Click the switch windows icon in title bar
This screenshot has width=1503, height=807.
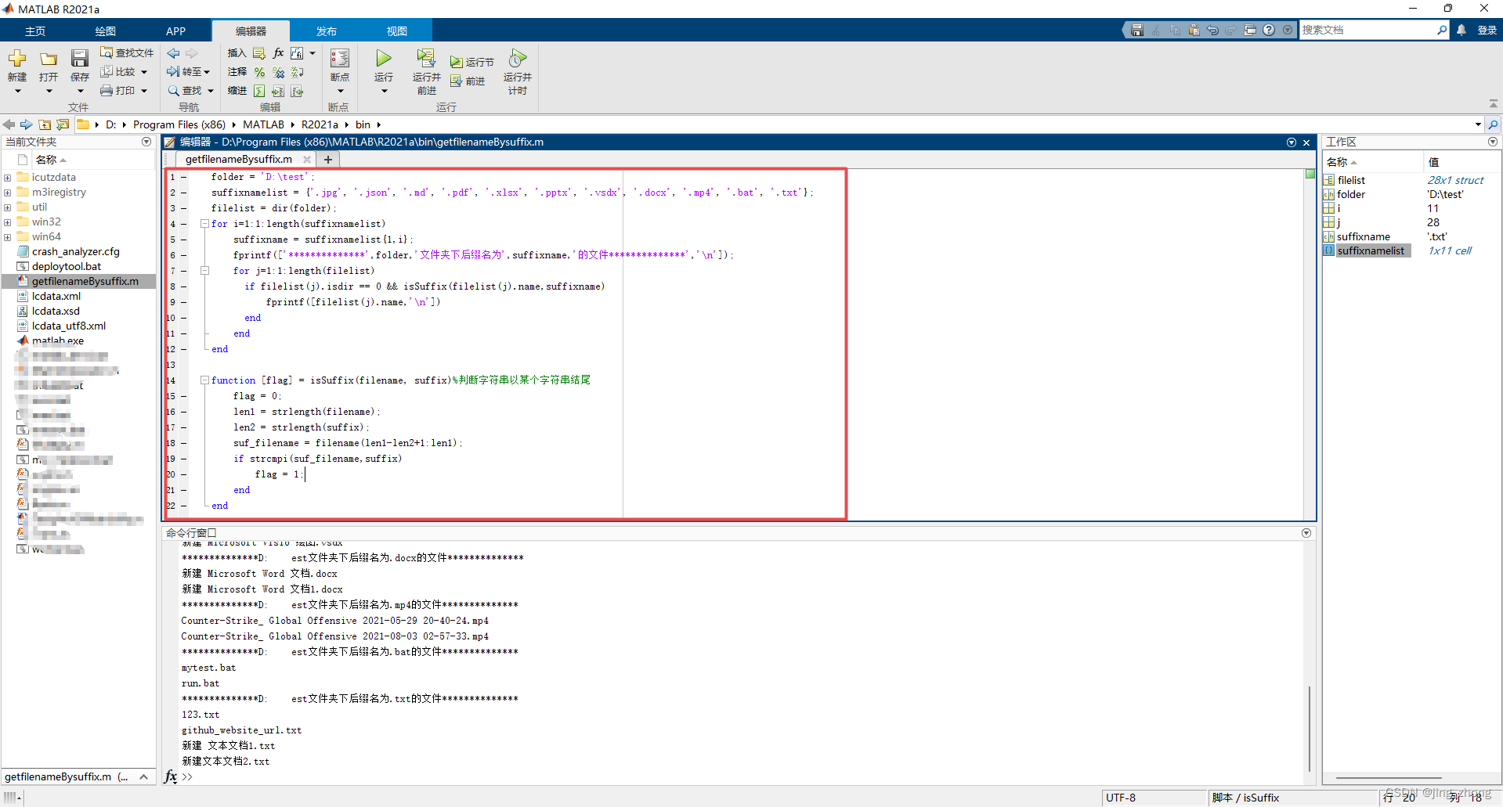tap(1250, 30)
